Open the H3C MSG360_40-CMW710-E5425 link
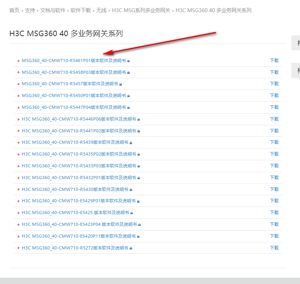The height and width of the screenshot is (284, 300). tap(75, 213)
